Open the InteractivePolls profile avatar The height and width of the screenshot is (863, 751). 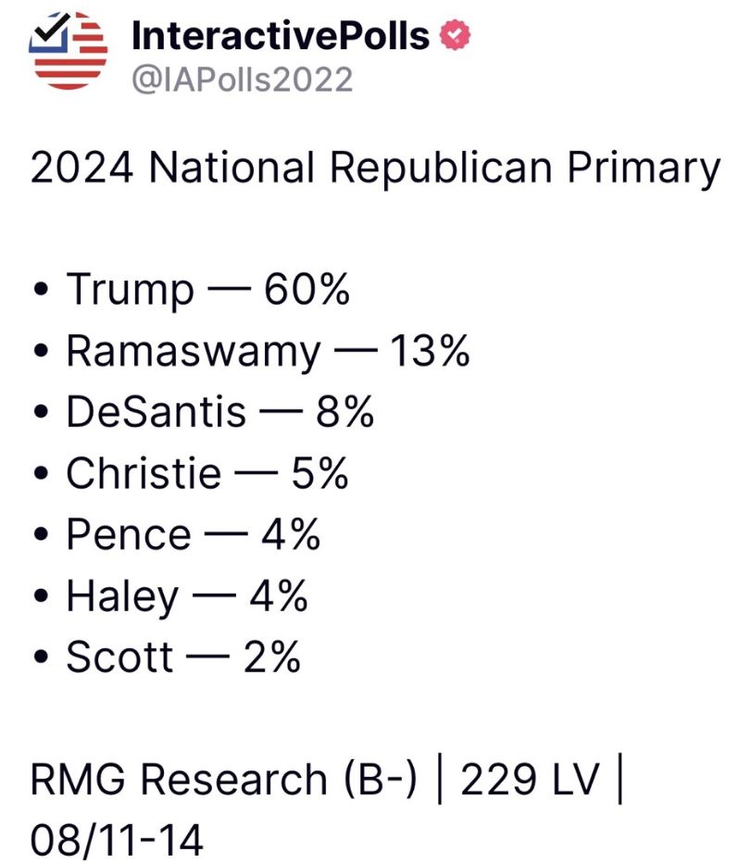[69, 51]
